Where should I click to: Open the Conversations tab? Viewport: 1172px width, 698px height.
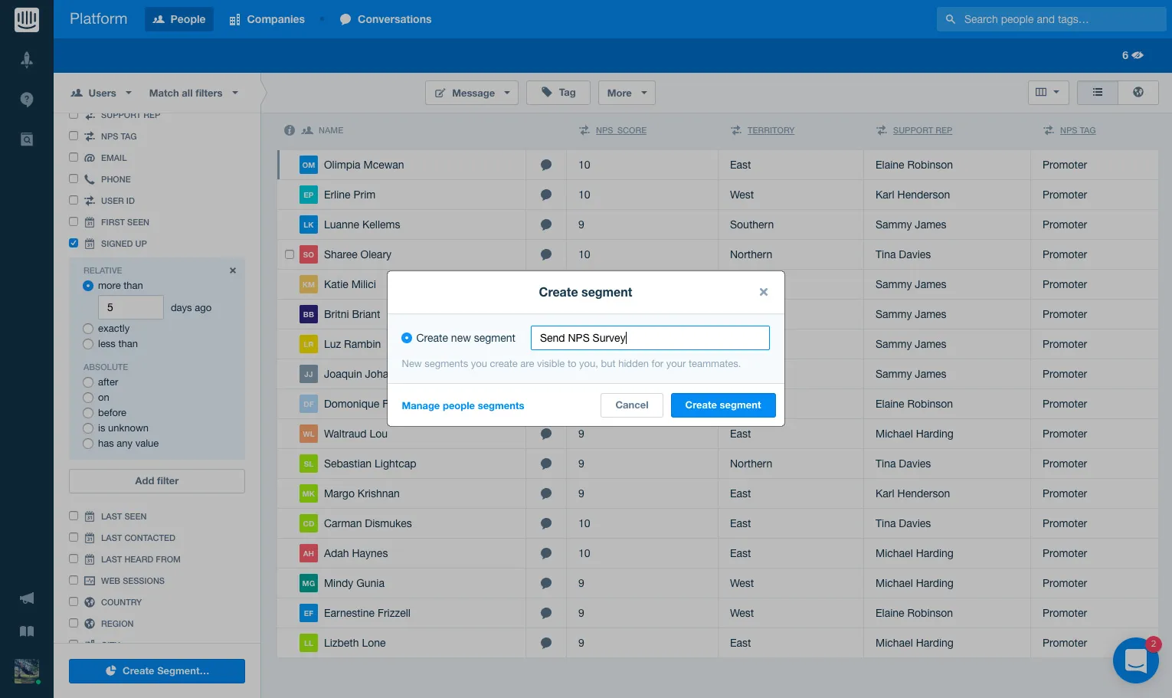pos(385,19)
